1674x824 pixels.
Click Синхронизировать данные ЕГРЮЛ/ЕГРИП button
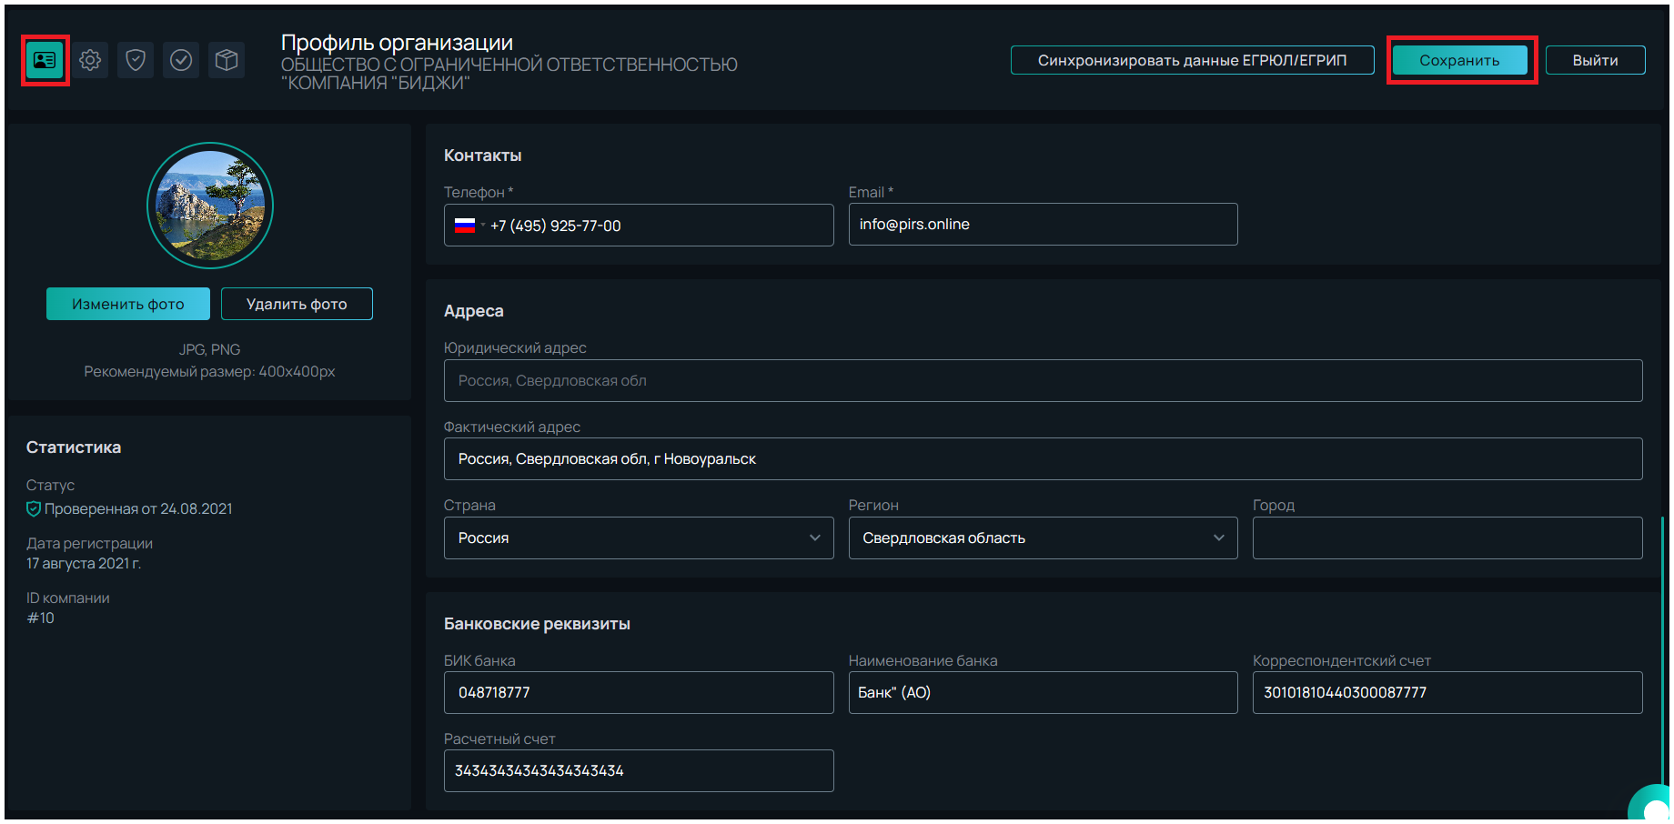[x=1192, y=61]
